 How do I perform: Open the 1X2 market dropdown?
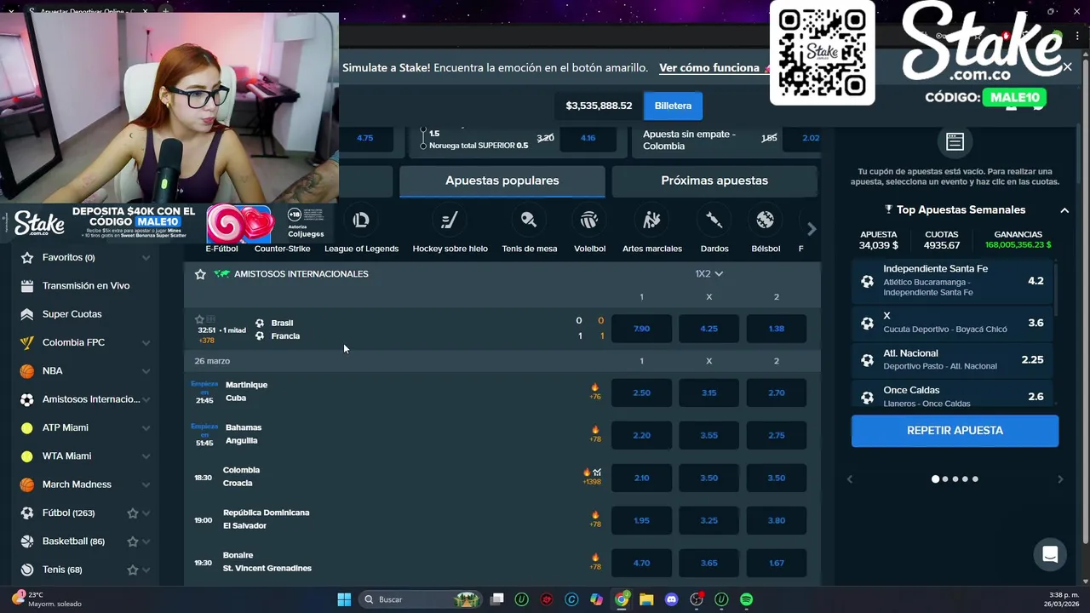tap(708, 274)
